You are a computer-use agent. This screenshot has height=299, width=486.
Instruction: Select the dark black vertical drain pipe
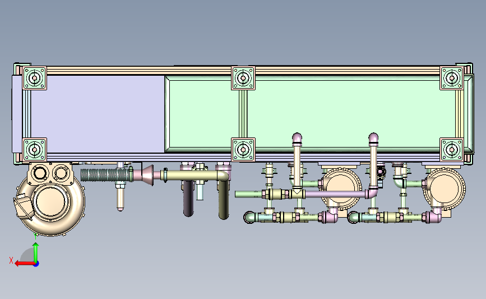[x=188, y=199]
